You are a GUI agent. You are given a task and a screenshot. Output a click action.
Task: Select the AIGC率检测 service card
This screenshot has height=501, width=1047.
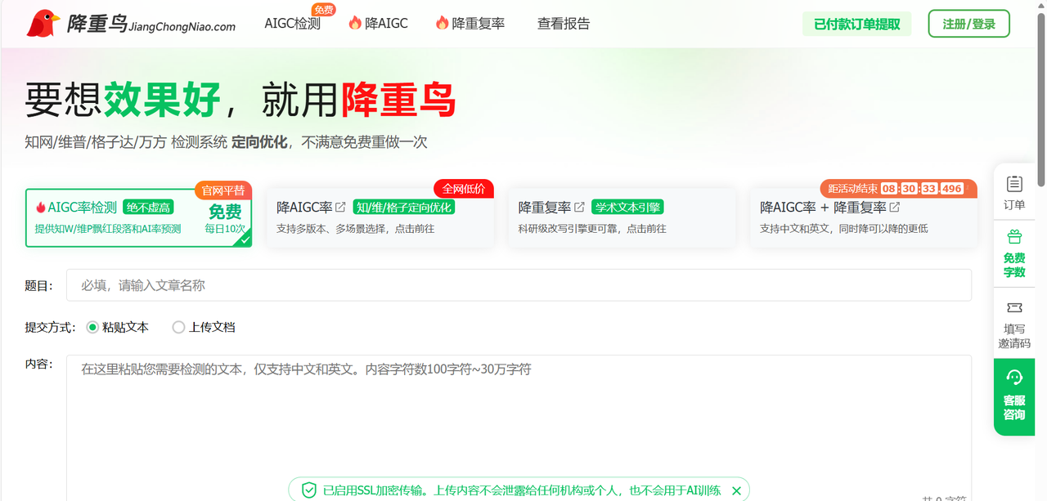coord(138,217)
